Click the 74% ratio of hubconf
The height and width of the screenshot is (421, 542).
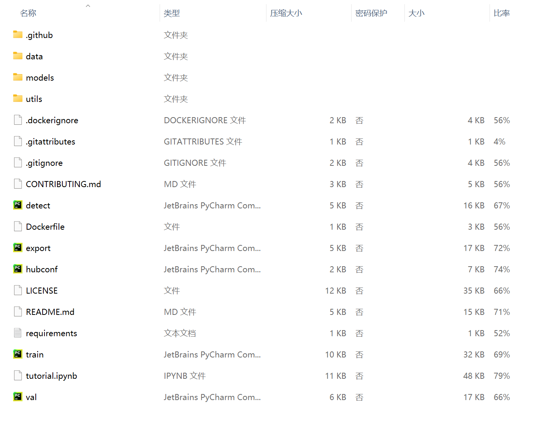(x=502, y=269)
